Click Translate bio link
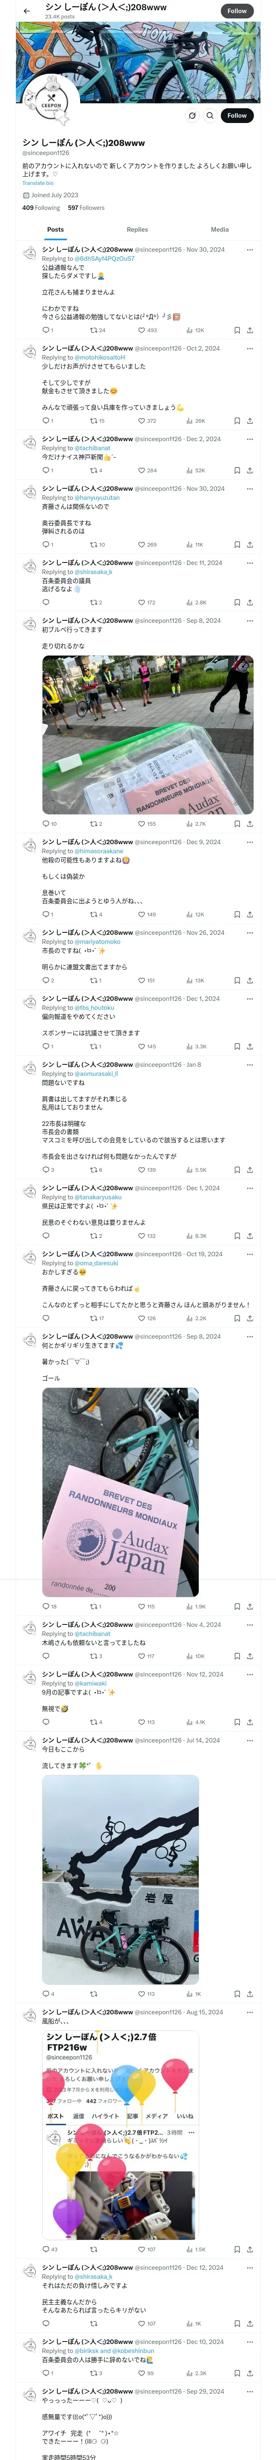The width and height of the screenshot is (276, 2460). pos(38,182)
